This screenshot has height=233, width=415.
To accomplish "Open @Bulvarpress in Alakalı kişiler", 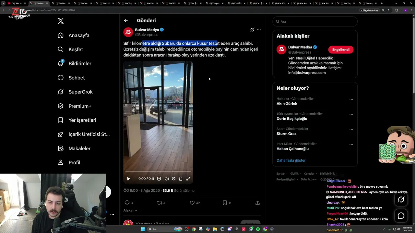I will pyautogui.click(x=300, y=52).
